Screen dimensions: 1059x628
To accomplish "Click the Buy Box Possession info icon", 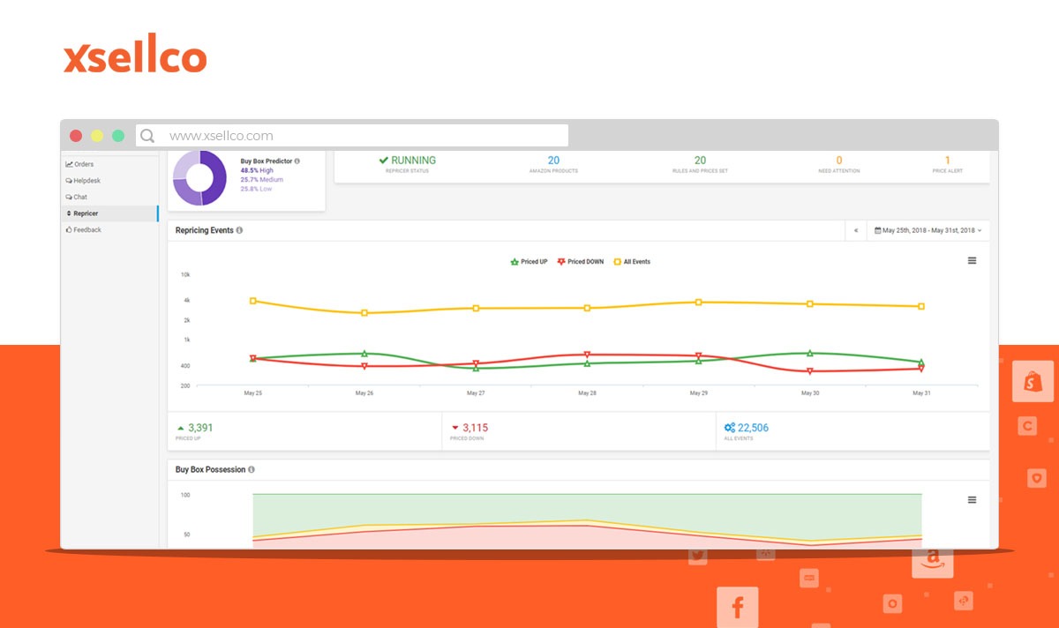I will [x=252, y=470].
